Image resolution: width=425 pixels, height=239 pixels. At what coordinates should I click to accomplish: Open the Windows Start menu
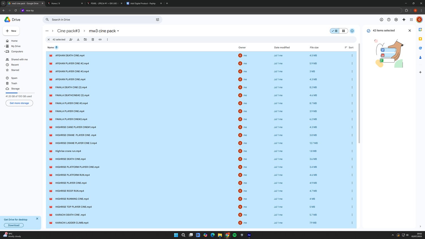point(176,235)
